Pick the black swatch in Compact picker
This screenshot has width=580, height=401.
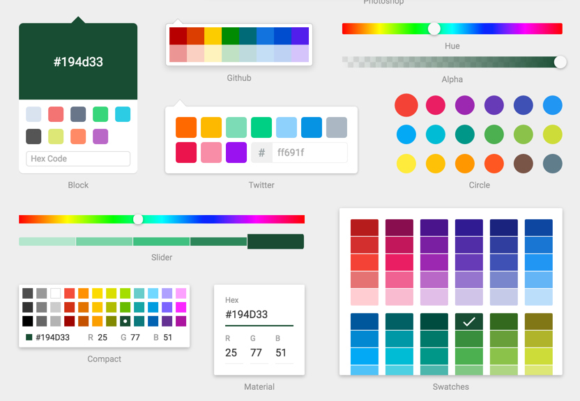click(27, 321)
